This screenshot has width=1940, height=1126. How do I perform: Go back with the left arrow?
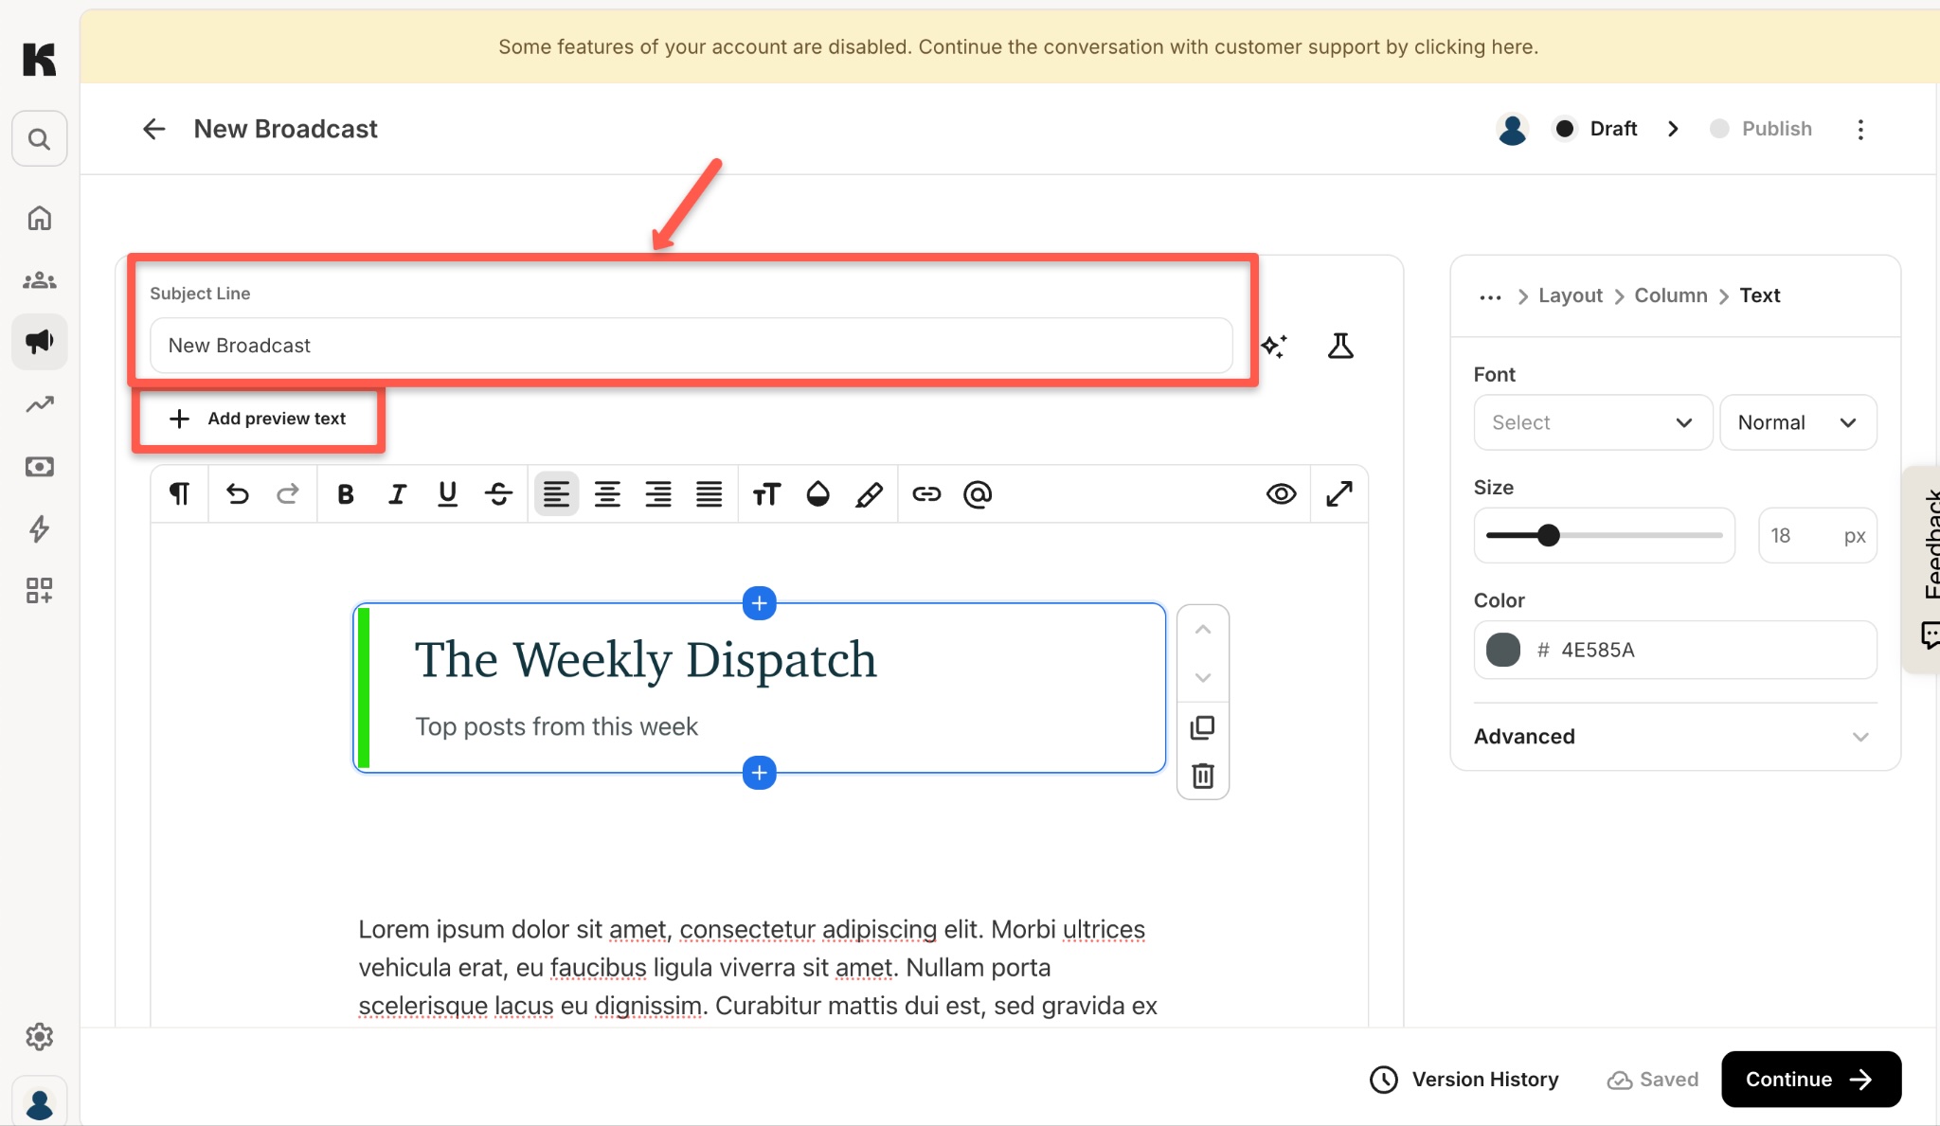coord(153,129)
